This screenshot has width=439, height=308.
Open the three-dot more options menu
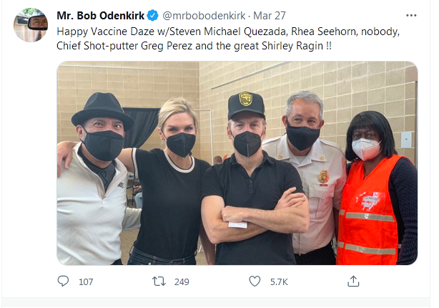[410, 15]
